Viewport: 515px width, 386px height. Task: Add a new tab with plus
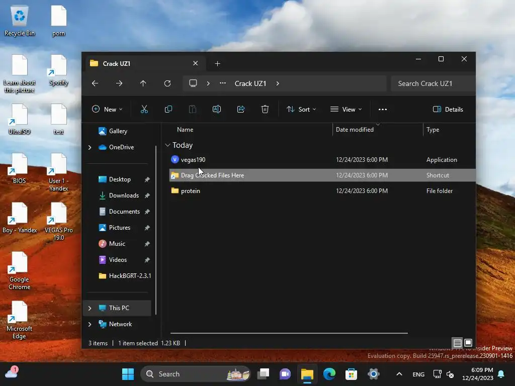(217, 64)
